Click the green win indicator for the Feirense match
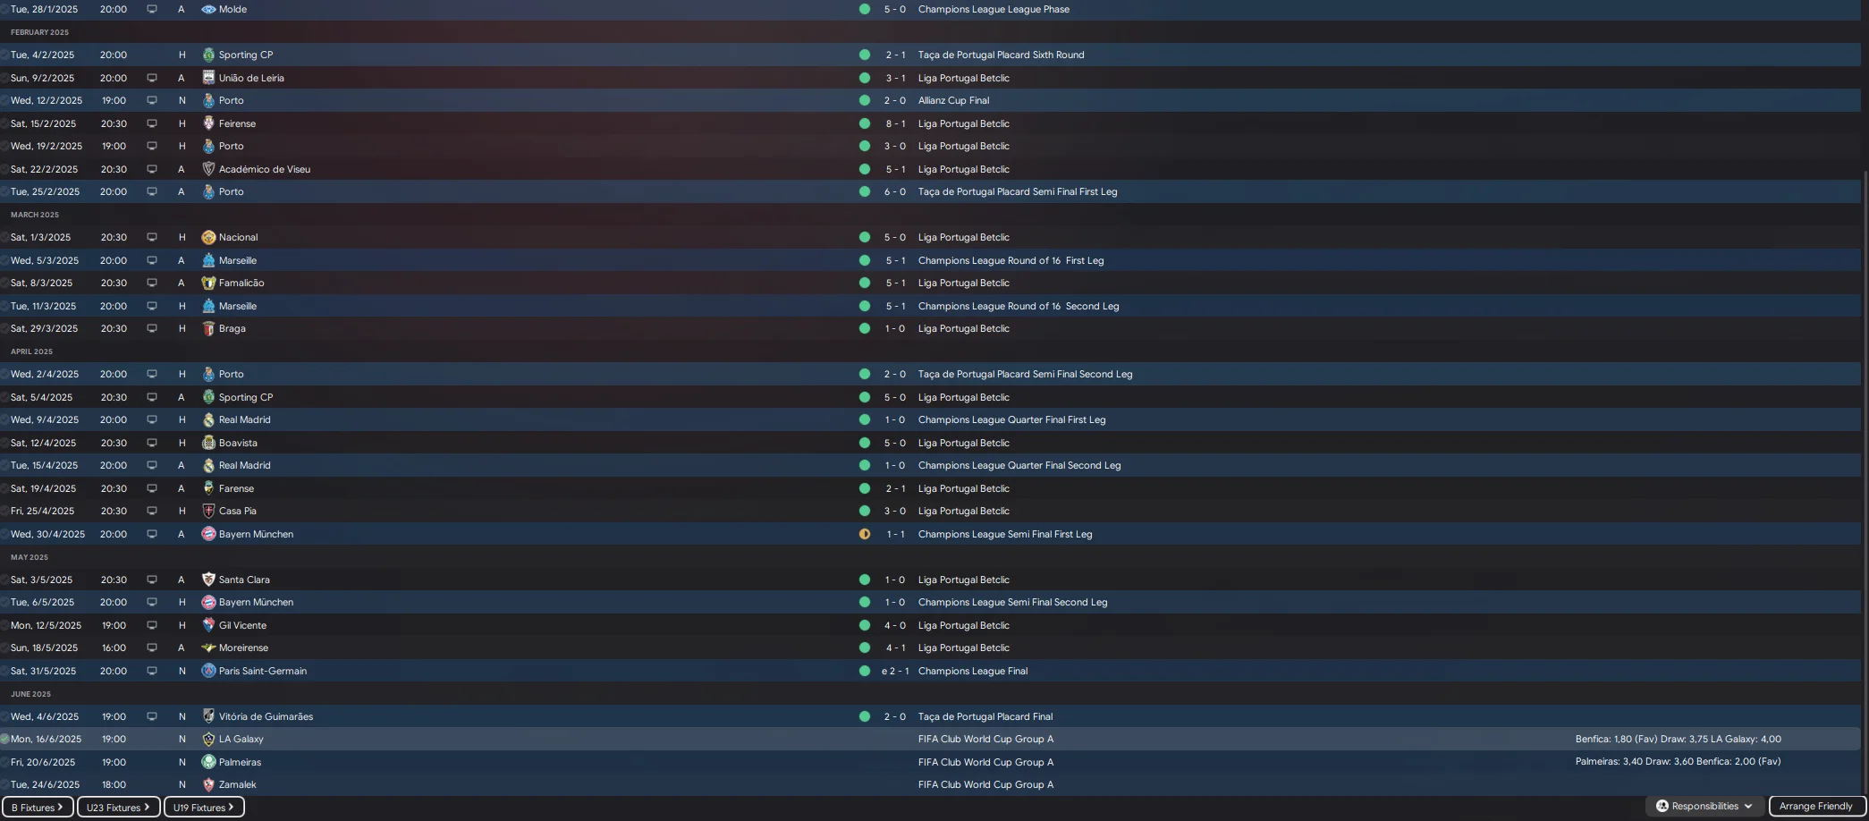1869x821 pixels. (865, 123)
